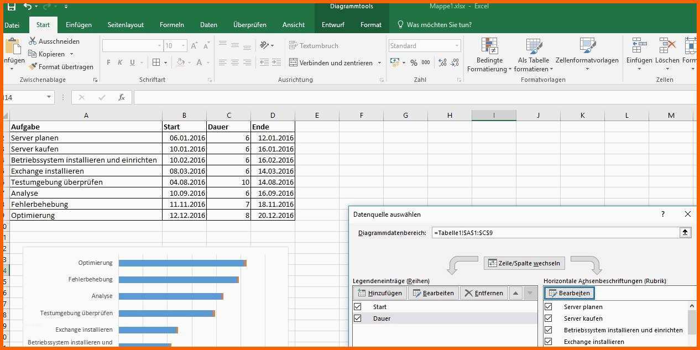The image size is (700, 350).
Task: Apply bold formatting (F)
Action: 109,63
